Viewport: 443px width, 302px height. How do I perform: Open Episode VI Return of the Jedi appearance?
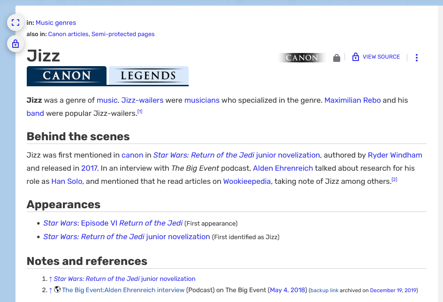click(113, 223)
